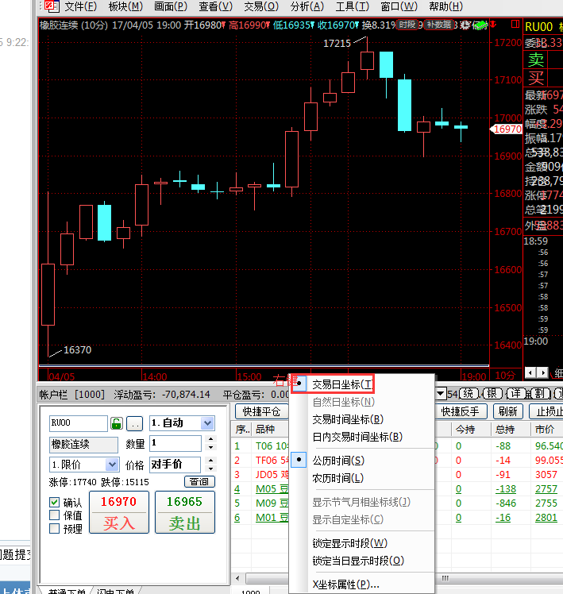Click the 快捷反手 button
Screen dimensions: 563x594
point(461,411)
